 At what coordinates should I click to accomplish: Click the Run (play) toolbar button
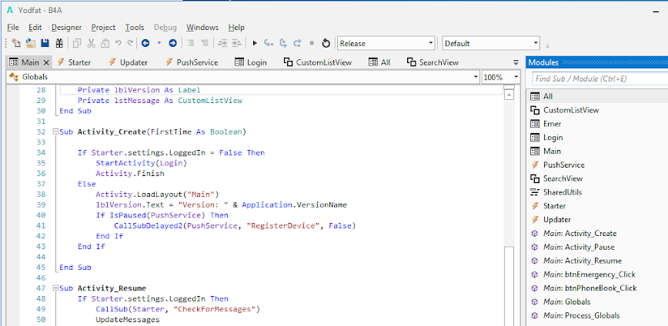tap(255, 43)
